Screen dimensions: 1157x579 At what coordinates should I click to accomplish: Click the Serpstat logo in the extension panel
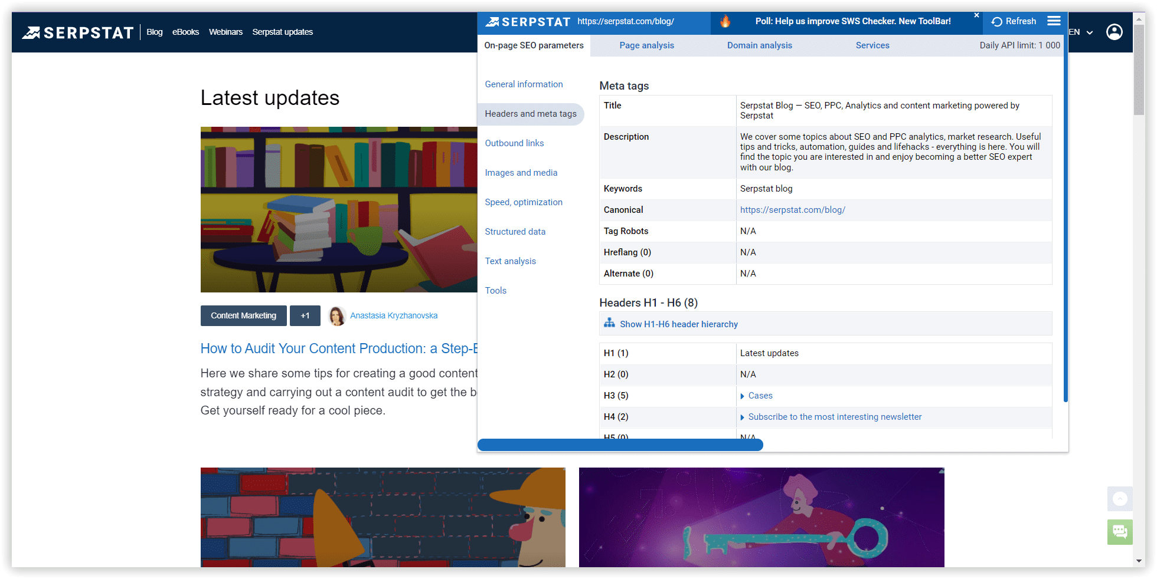528,22
